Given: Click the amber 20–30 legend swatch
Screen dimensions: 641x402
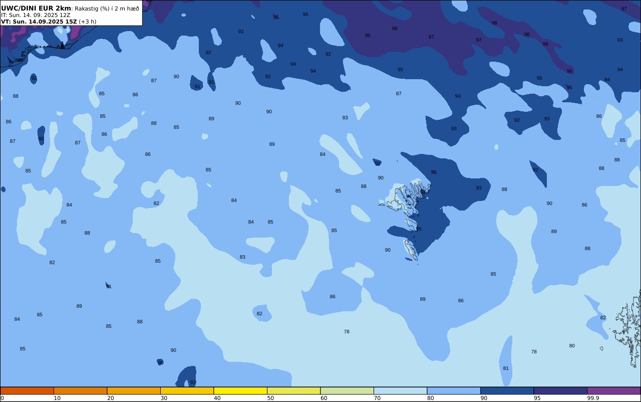Looking at the screenshot, I should (134, 390).
